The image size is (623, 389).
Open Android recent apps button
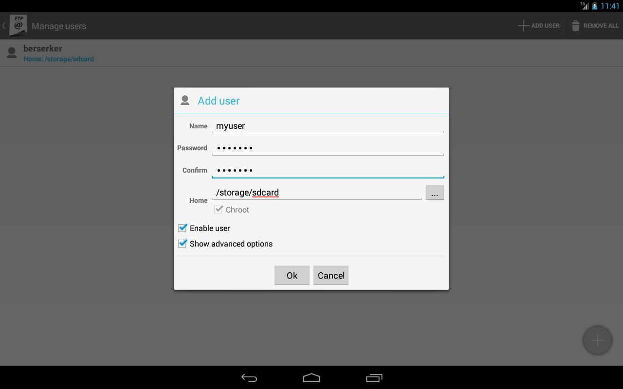point(374,378)
